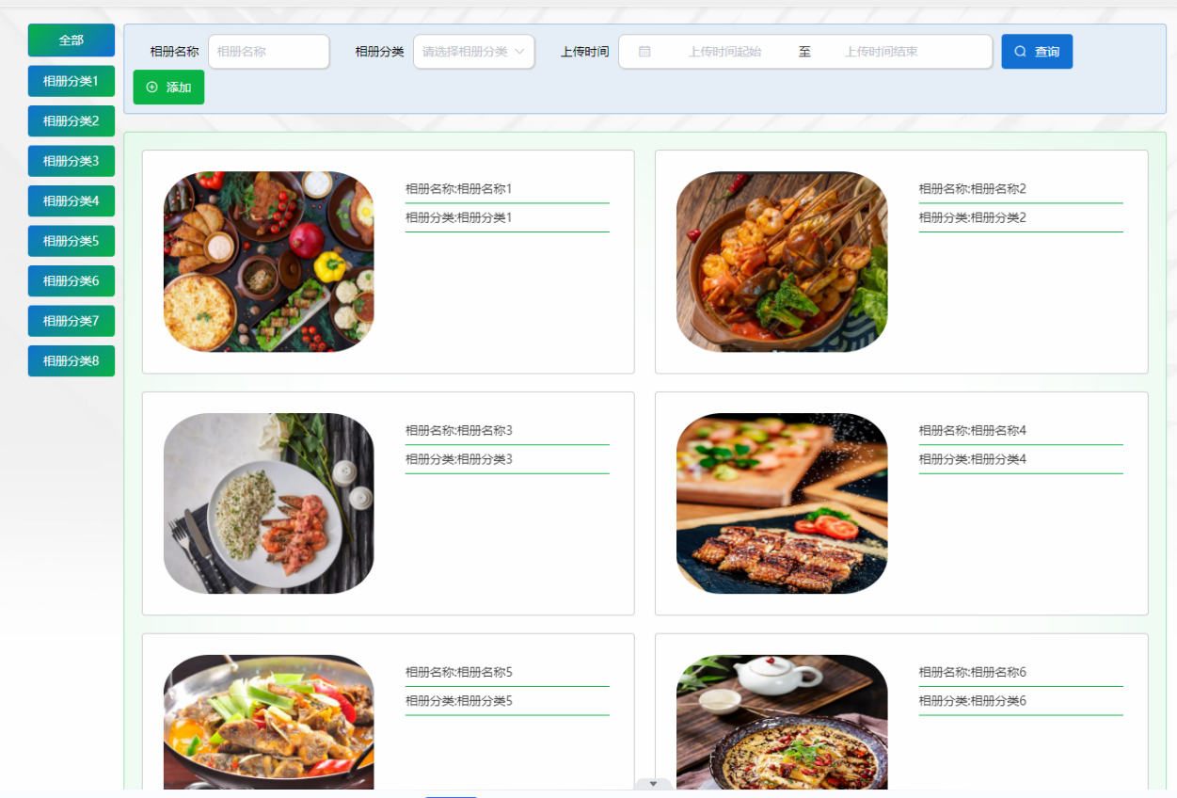Image resolution: width=1177 pixels, height=798 pixels.
Task: Click the text 相册分类:相册分类3 in third card
Action: click(x=459, y=459)
